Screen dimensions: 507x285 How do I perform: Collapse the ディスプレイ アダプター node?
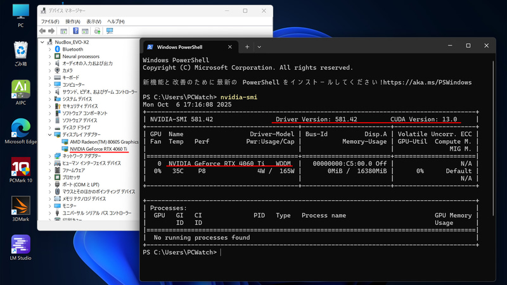(x=50, y=134)
